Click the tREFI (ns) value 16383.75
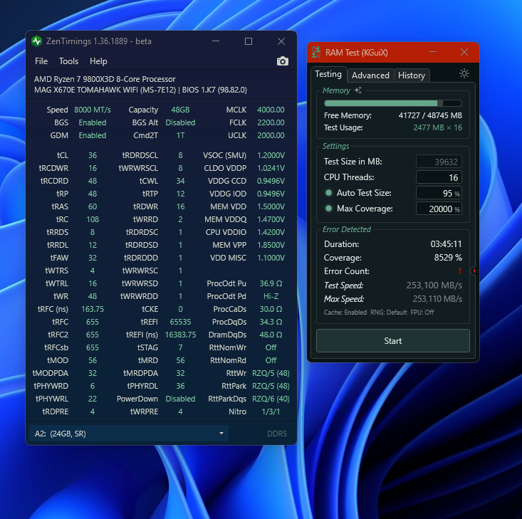Viewport: 522px width, 519px height. (x=180, y=335)
